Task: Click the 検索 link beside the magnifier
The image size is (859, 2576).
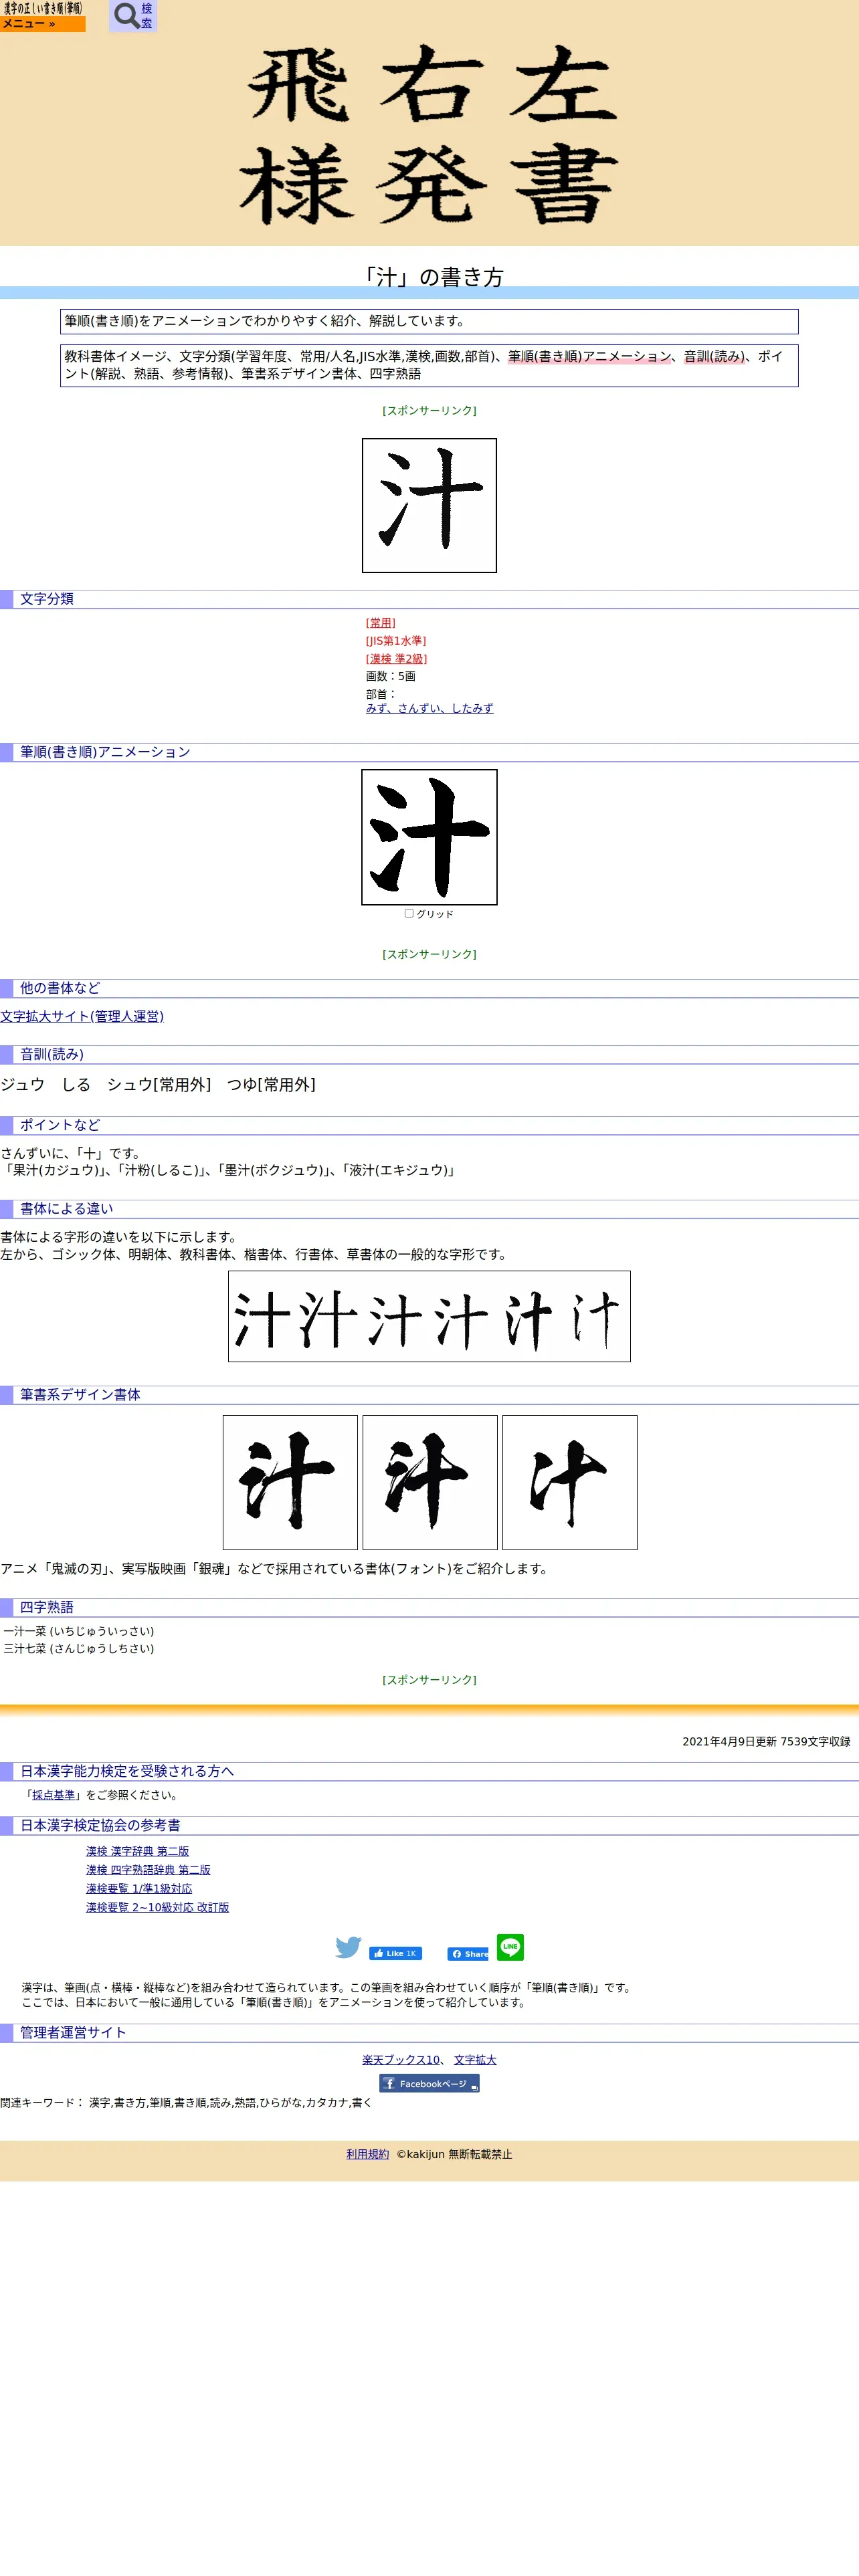Action: click(147, 16)
